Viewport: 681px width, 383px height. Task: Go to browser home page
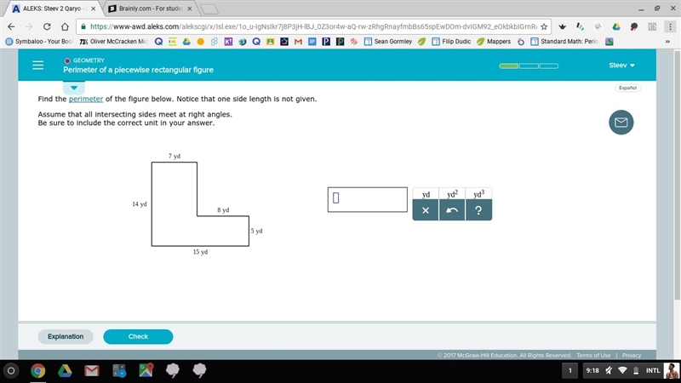pos(65,26)
